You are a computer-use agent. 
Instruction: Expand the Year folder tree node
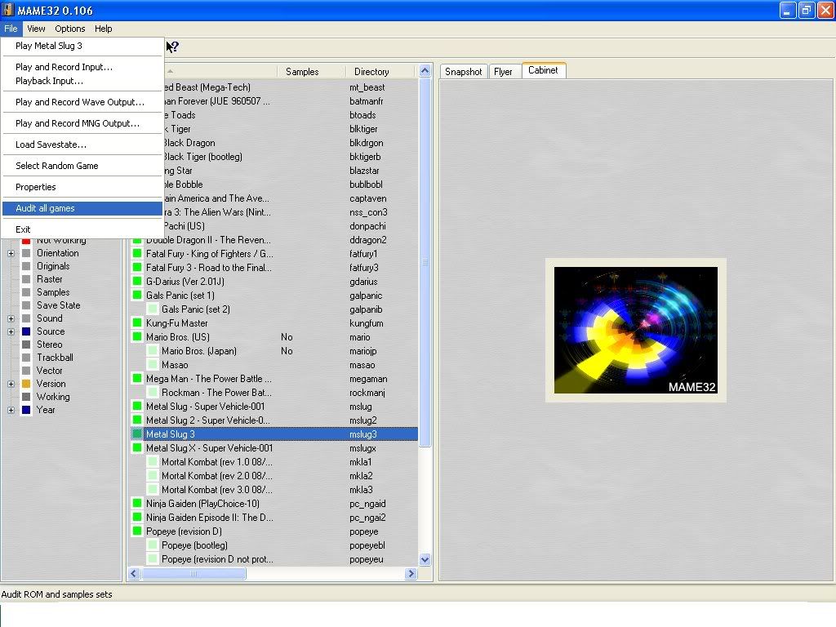(x=11, y=410)
